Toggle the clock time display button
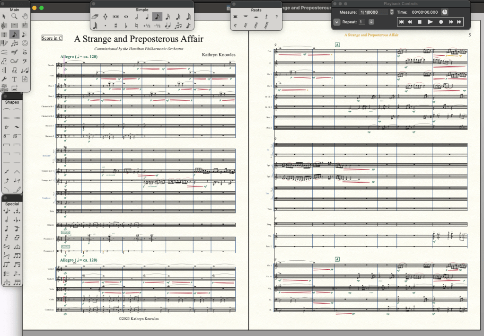This screenshot has height=336, width=484. pyautogui.click(x=445, y=12)
